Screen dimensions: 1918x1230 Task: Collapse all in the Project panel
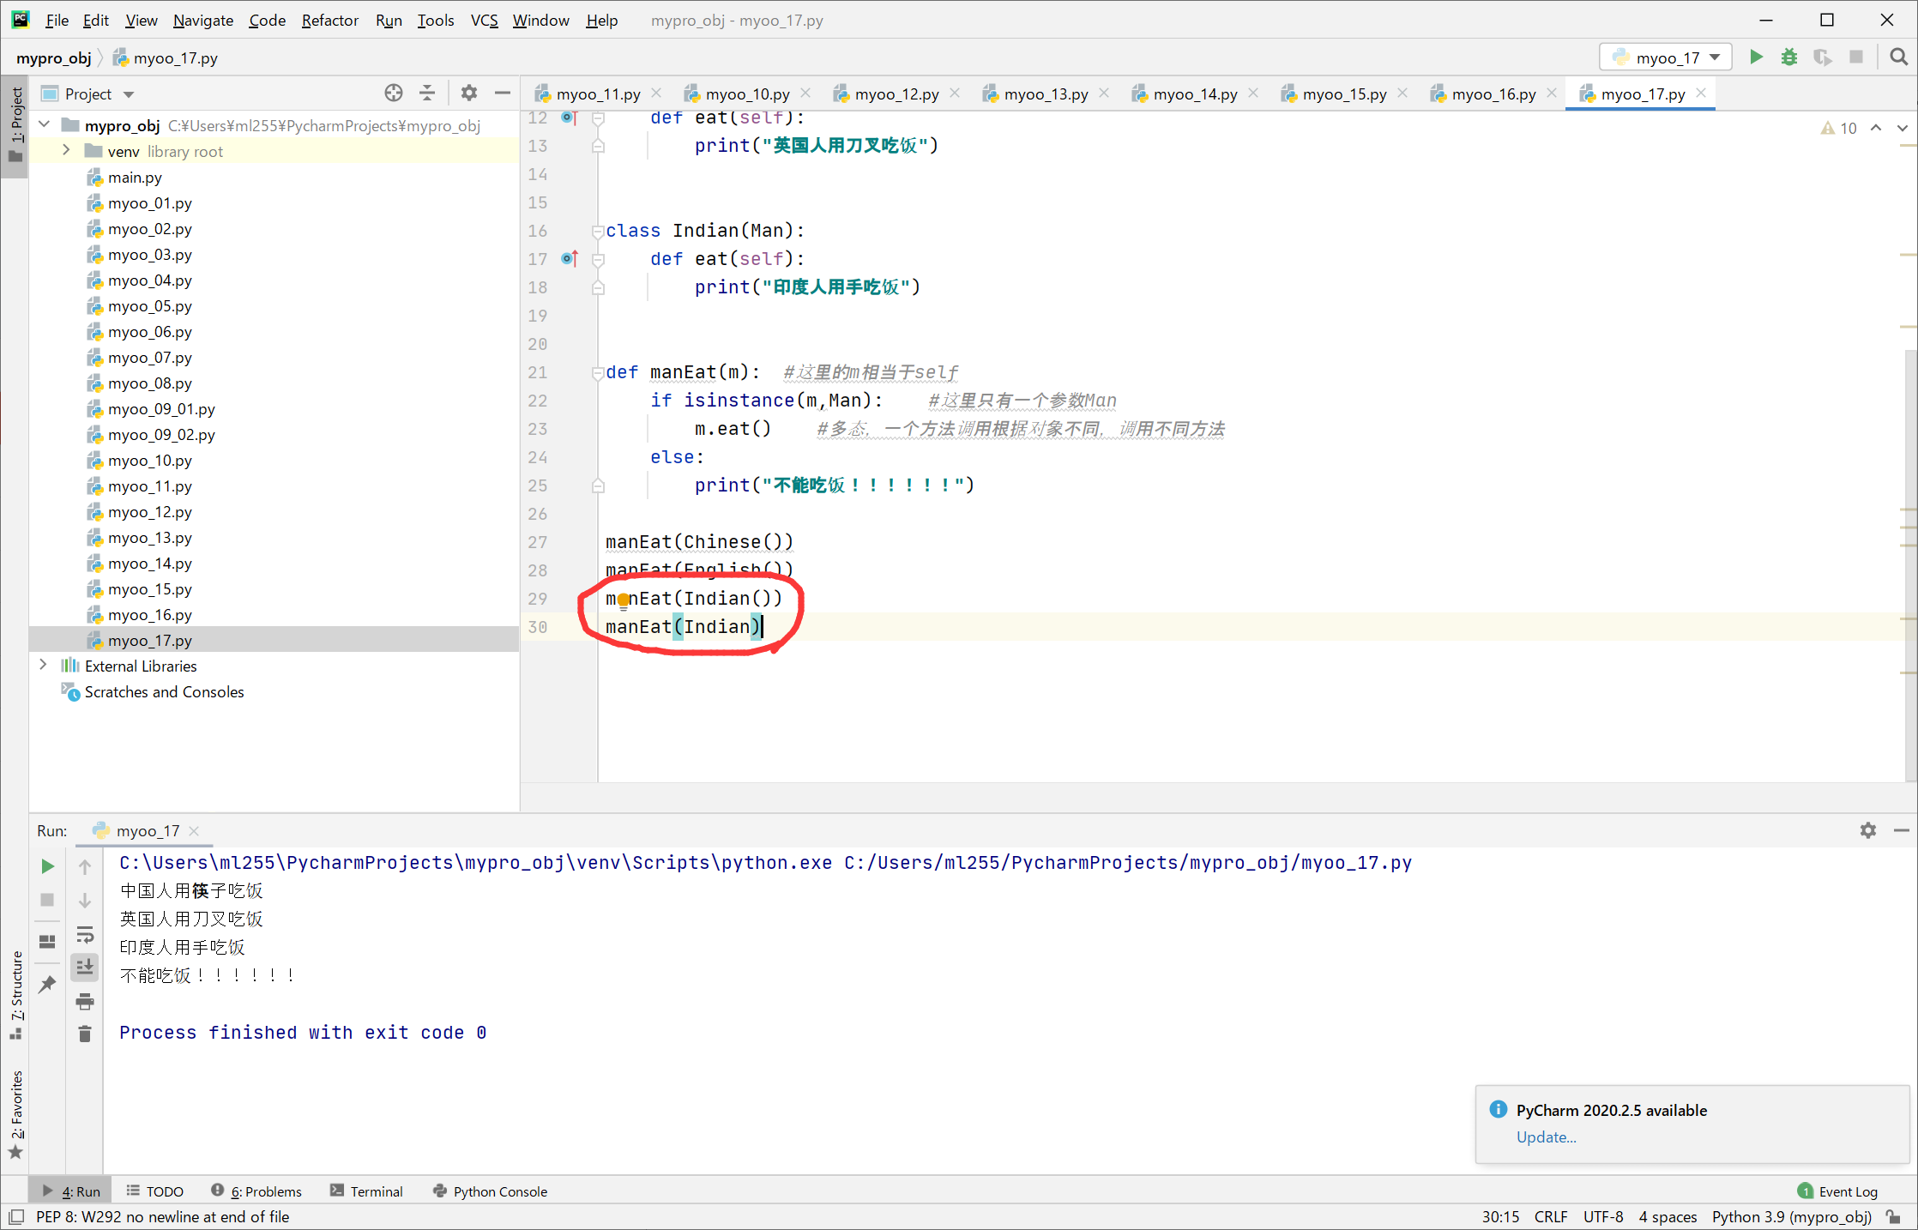pyautogui.click(x=427, y=93)
